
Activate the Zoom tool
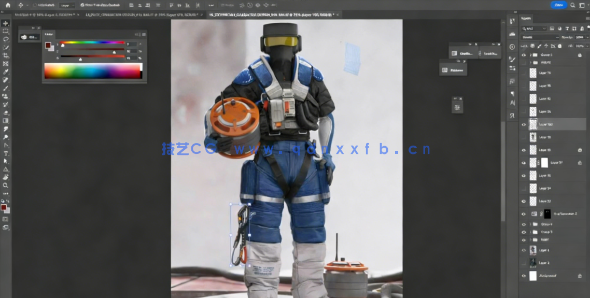coord(6,185)
